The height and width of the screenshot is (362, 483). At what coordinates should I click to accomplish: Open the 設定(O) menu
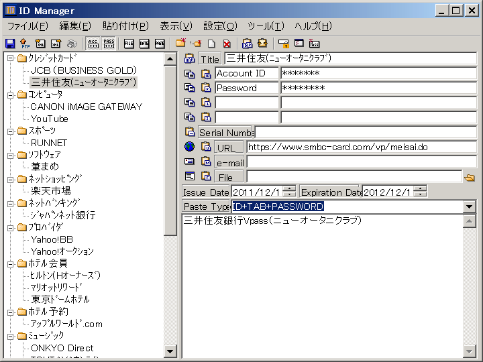220,26
